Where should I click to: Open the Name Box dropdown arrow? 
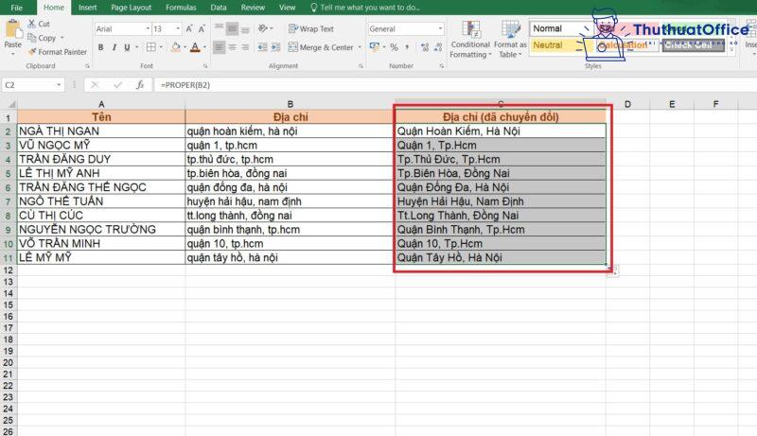(x=59, y=85)
